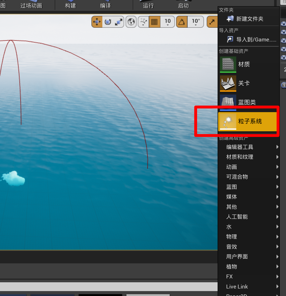
Task: Click the Level (关卡) asset icon
Action: [x=228, y=83]
